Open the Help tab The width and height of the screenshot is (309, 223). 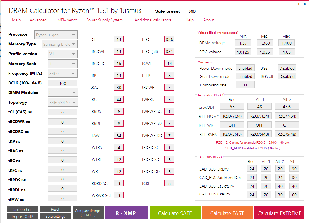click(189, 20)
